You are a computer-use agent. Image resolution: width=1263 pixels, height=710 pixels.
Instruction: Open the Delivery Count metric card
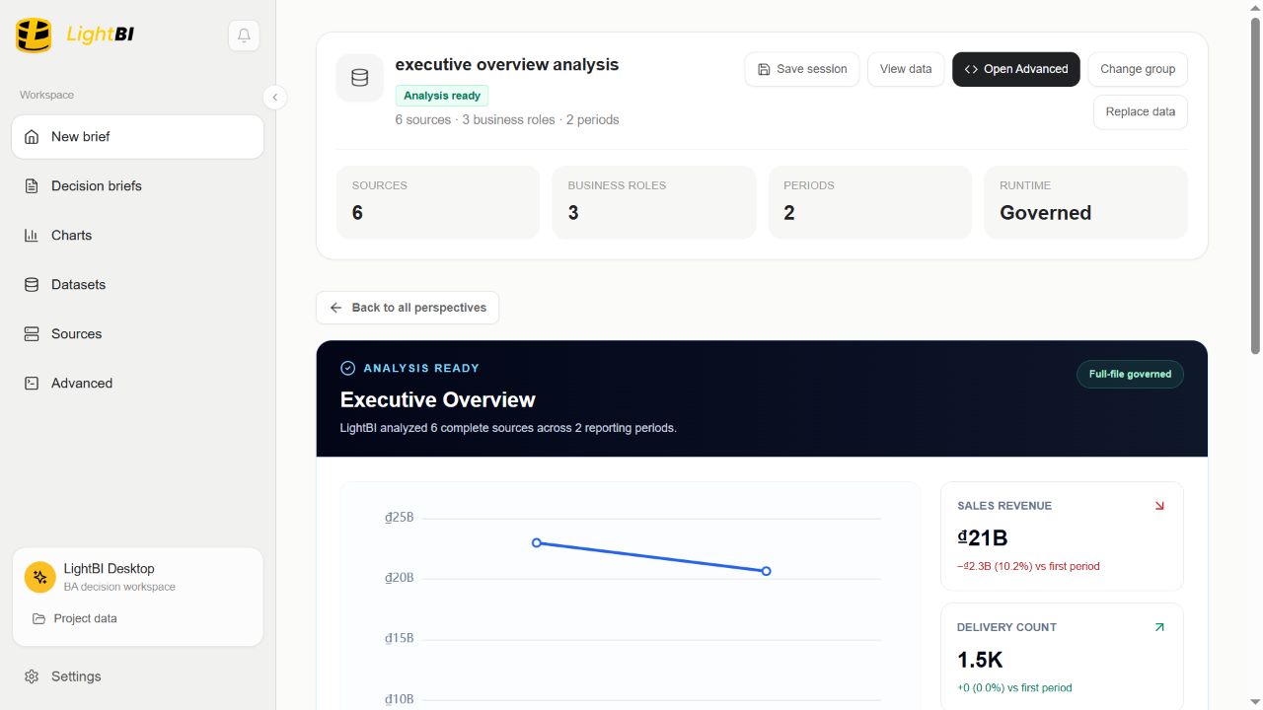1062,657
